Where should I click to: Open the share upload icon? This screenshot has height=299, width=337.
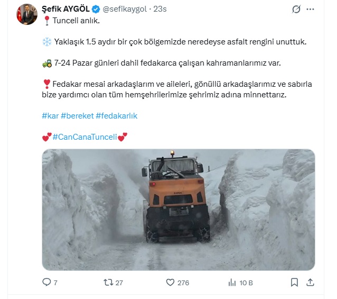(310, 282)
